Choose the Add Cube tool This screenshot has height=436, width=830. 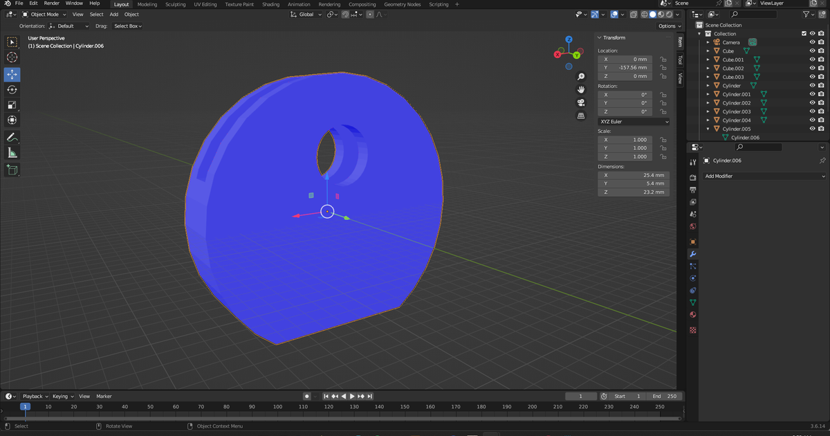click(x=12, y=170)
